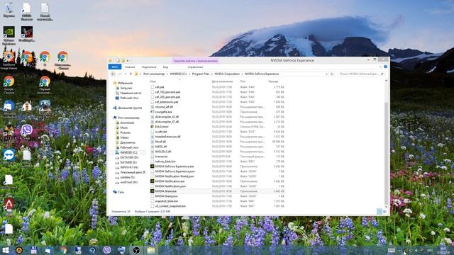Sort by Имя column header
This screenshot has height=255, width=454.
pos(153,81)
